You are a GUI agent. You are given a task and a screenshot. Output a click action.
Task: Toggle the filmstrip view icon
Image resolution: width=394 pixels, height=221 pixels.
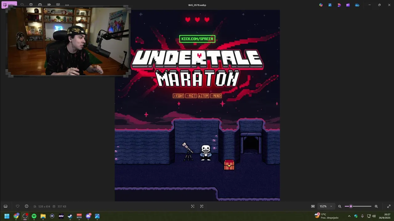point(6,206)
